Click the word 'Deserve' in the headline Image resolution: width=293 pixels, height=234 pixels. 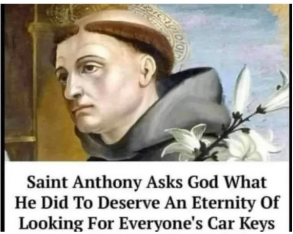click(128, 202)
